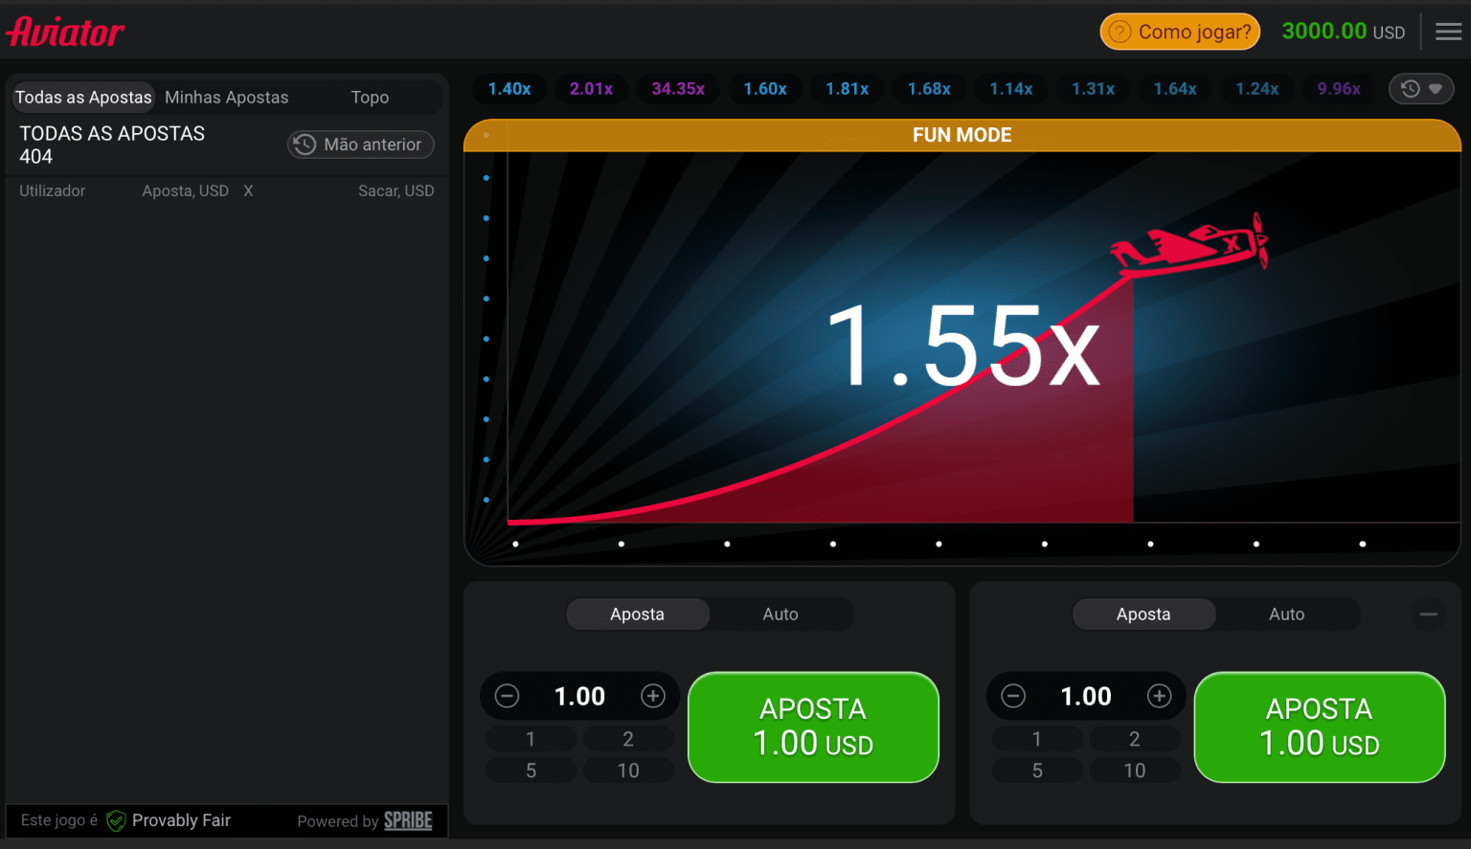
Task: Select the 10 quick bet chip
Action: pyautogui.click(x=628, y=770)
